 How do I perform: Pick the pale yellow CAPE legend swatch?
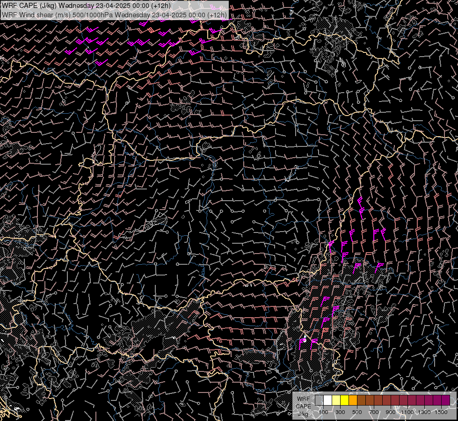tap(336, 400)
